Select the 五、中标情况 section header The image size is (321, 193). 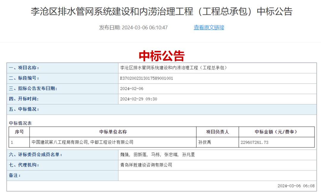pyautogui.click(x=162, y=110)
